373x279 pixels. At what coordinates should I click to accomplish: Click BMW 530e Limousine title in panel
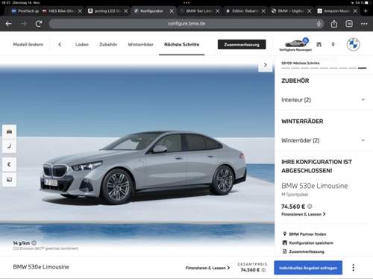click(315, 186)
